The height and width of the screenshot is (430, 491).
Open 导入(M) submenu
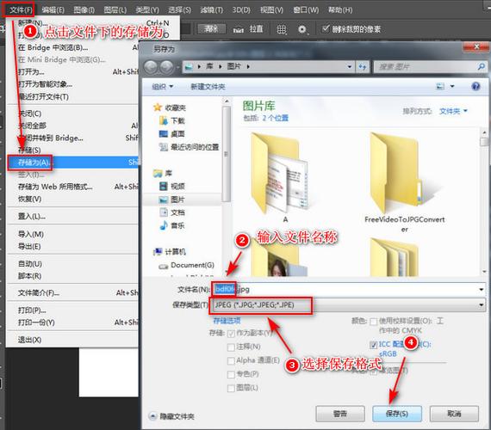click(72, 234)
